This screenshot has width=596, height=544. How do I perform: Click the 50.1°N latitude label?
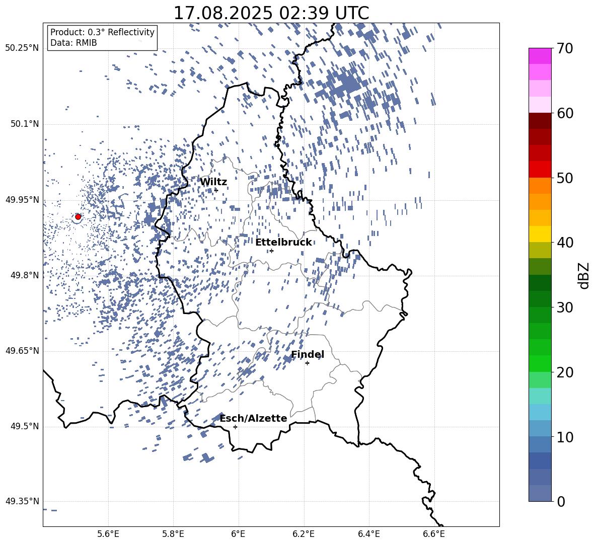pos(25,124)
